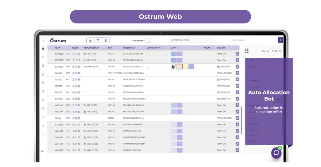Viewport: 321px width, 167px height.
Task: Open the calendar icon in the sidebar
Action: pos(43,83)
